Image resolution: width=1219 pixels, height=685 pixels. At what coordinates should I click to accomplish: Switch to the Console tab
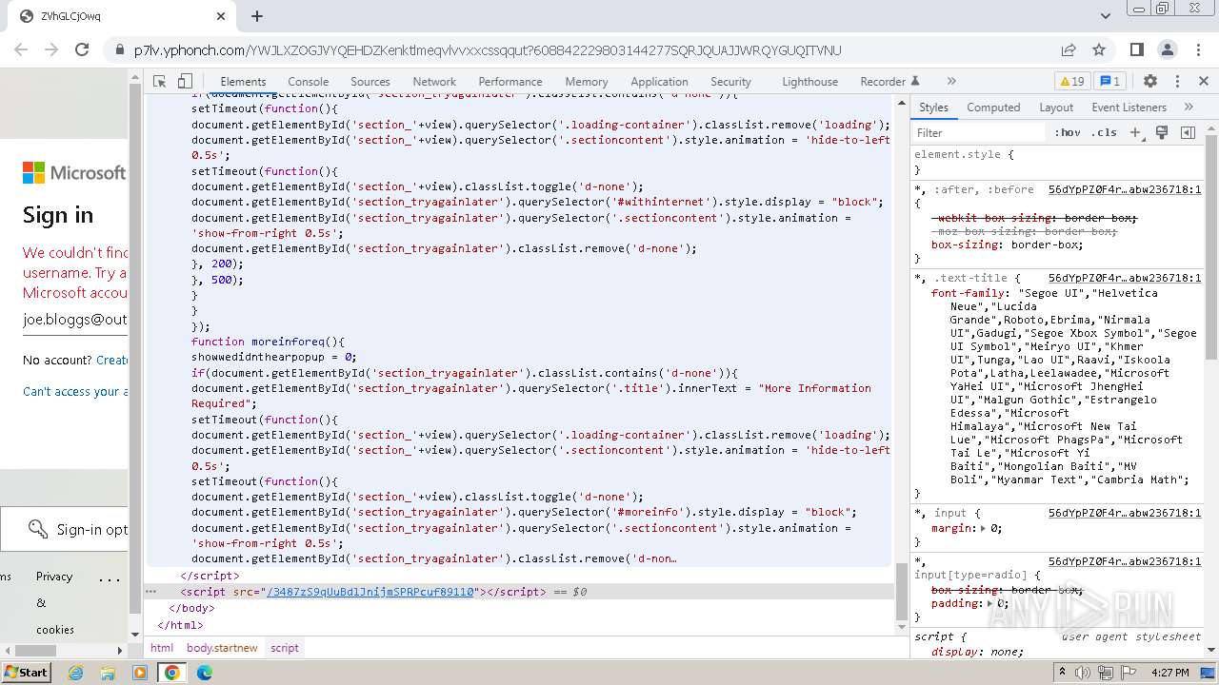coord(309,82)
